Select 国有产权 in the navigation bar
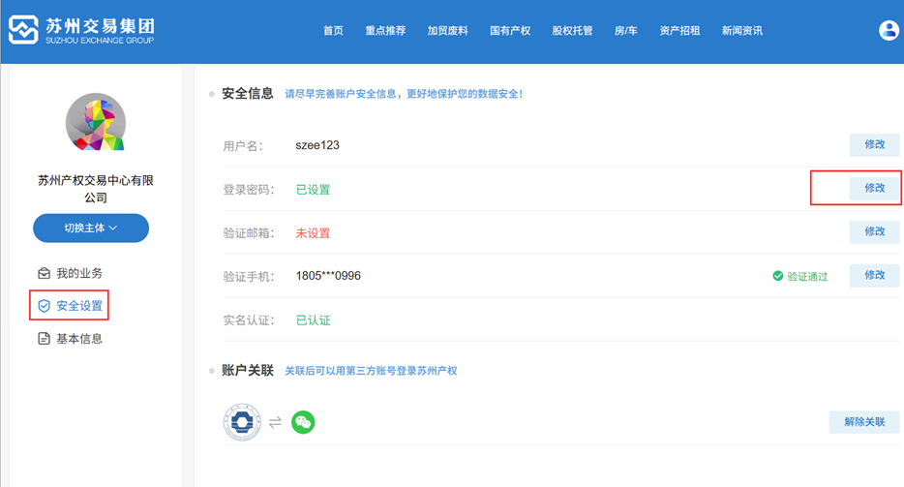904x487 pixels. coord(510,31)
